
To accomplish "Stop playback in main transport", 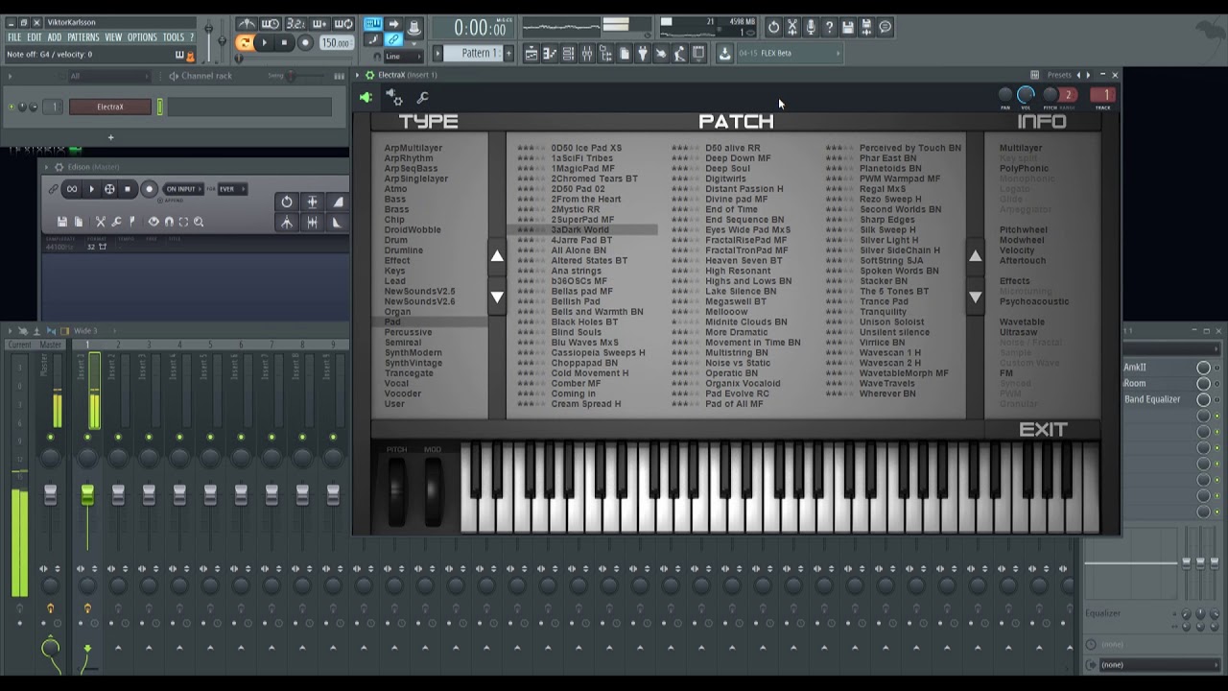I will [x=284, y=42].
